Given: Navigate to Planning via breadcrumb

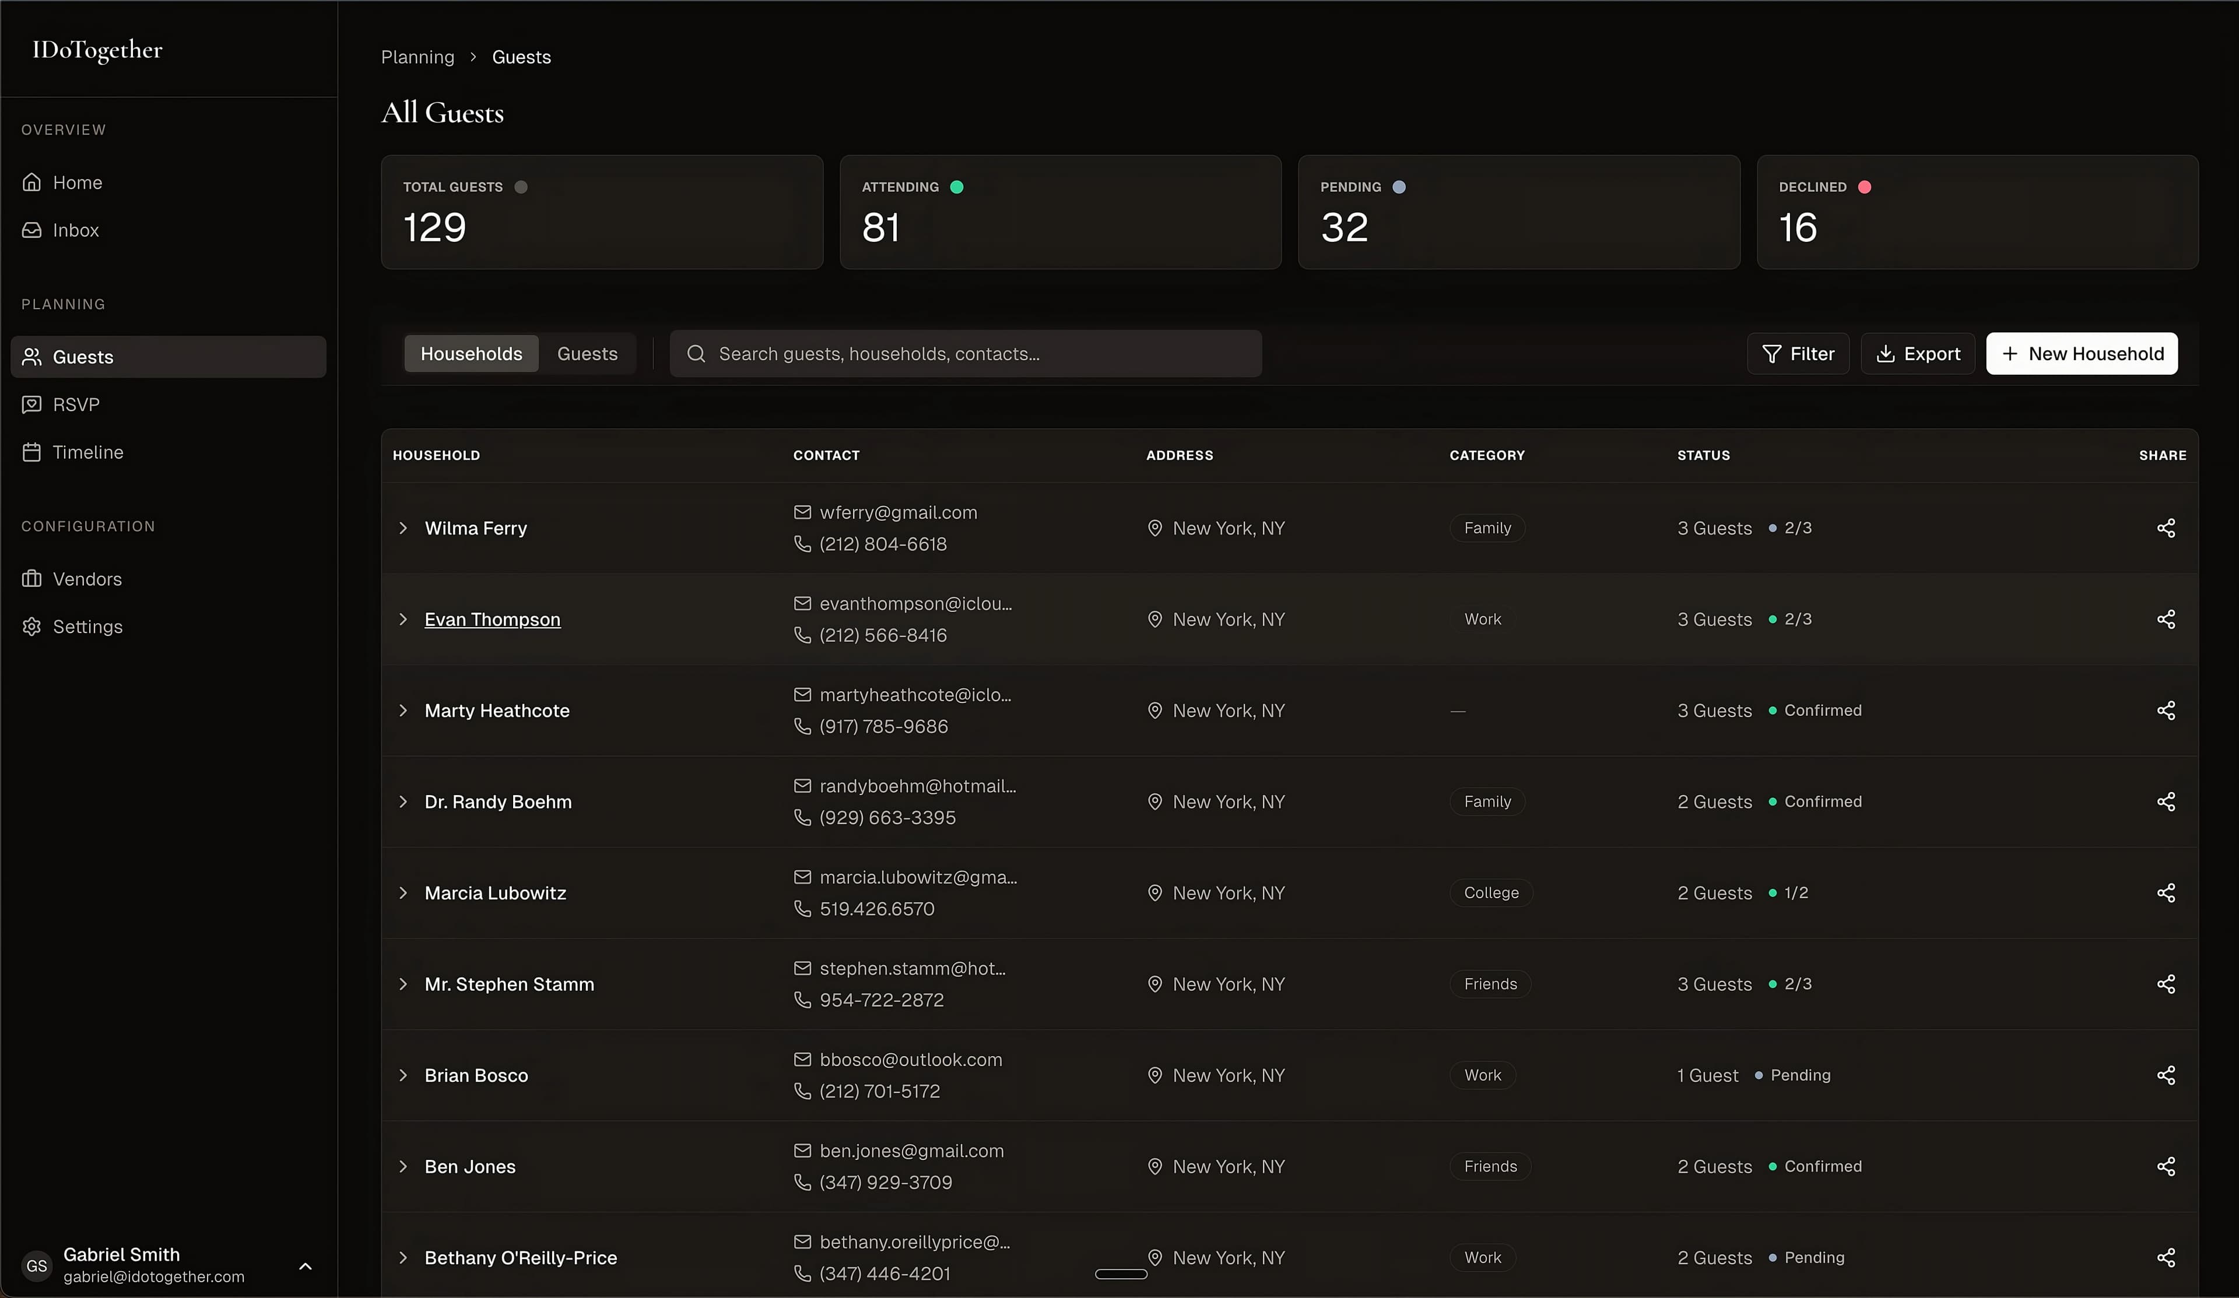Looking at the screenshot, I should 417,56.
